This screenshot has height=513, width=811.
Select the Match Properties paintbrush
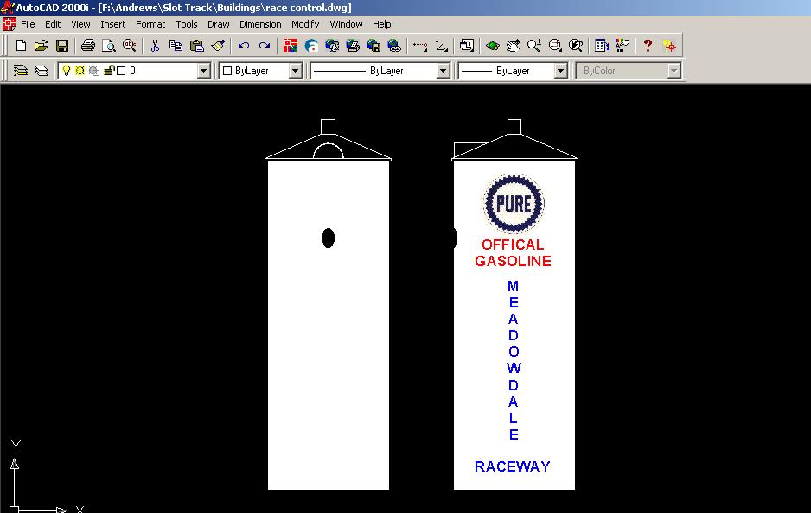(x=218, y=46)
